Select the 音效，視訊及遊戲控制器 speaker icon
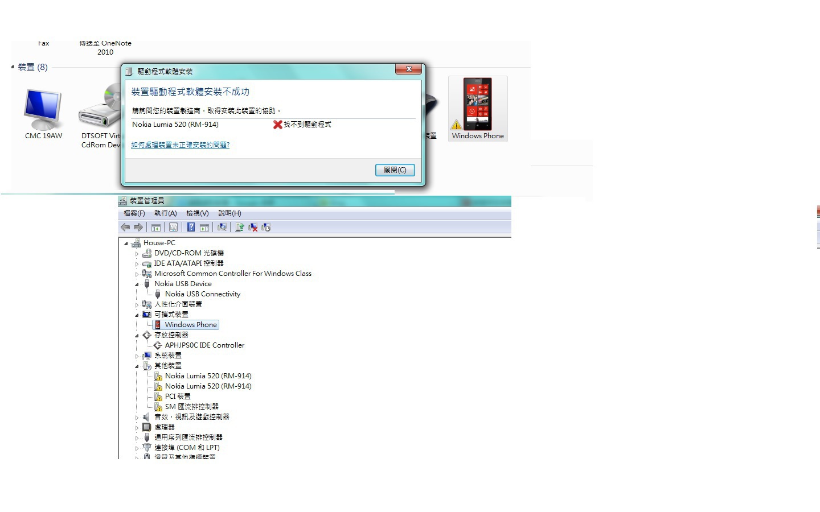 pos(147,417)
